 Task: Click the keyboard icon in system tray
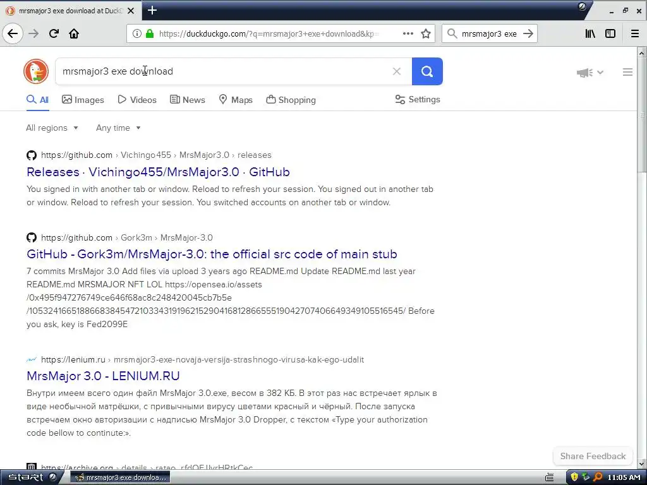pos(550,477)
